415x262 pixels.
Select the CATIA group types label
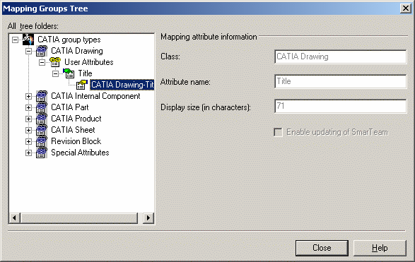pos(69,40)
